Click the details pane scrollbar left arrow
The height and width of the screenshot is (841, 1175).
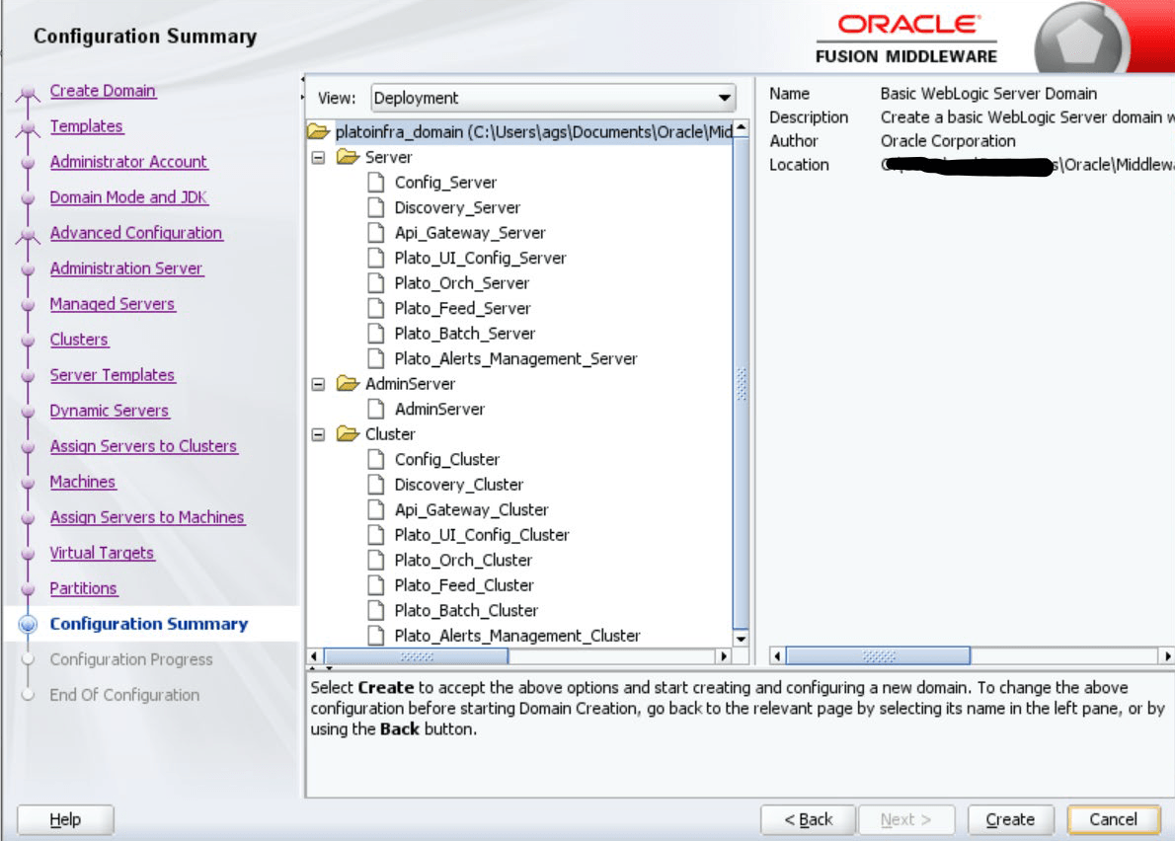pos(777,656)
